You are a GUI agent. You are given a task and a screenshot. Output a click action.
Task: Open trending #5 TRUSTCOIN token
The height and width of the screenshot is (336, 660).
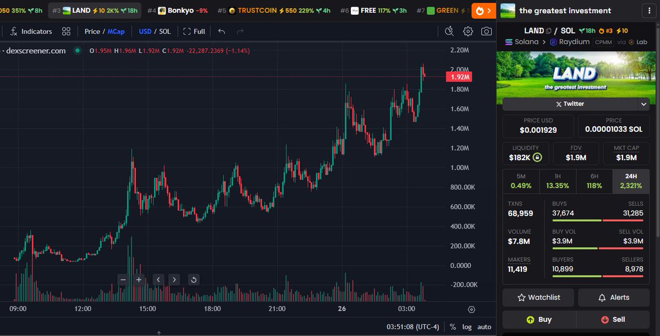274,10
